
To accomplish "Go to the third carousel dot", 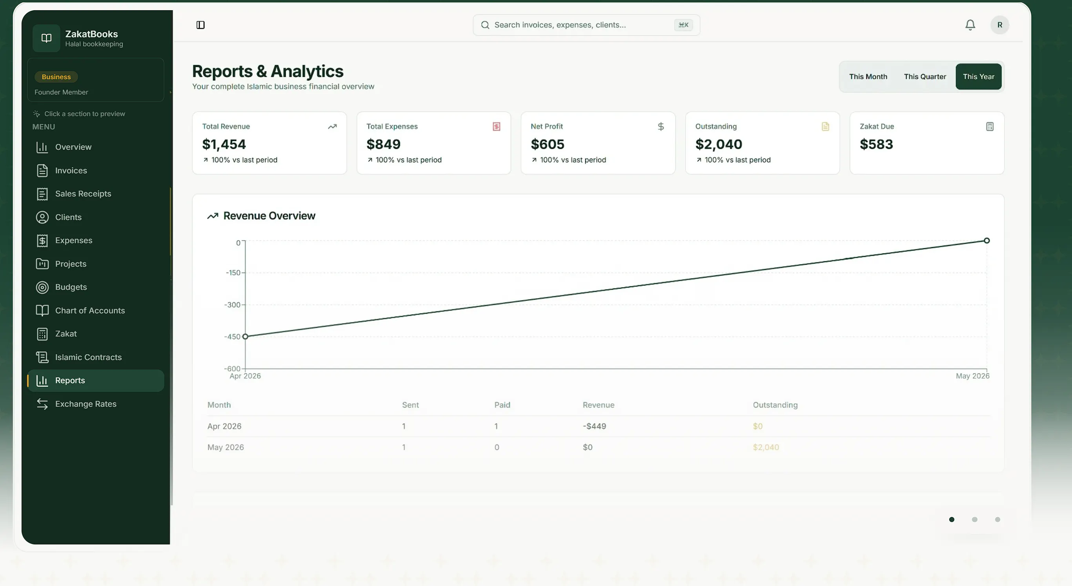I will tap(997, 519).
